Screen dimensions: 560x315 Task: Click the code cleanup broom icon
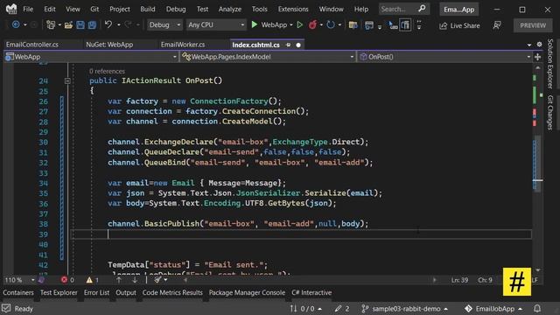coord(157,280)
